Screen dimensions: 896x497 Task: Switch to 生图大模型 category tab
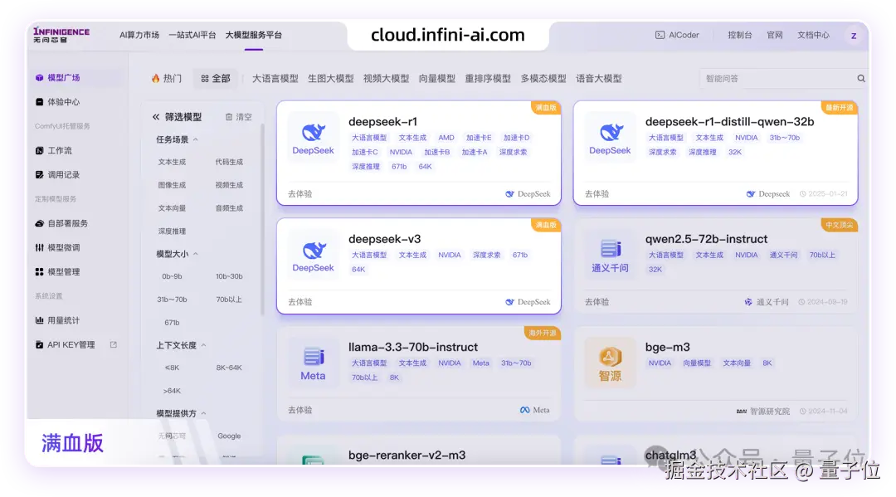pos(330,78)
